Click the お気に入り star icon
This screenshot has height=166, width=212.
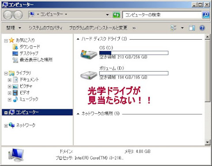(x=11, y=40)
